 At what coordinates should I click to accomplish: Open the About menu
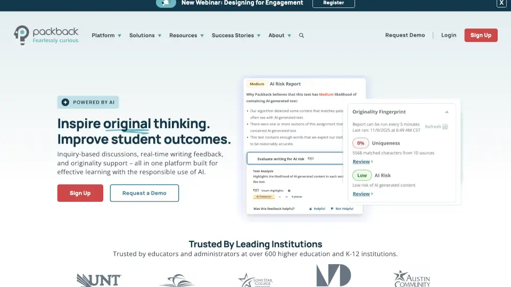pos(279,36)
